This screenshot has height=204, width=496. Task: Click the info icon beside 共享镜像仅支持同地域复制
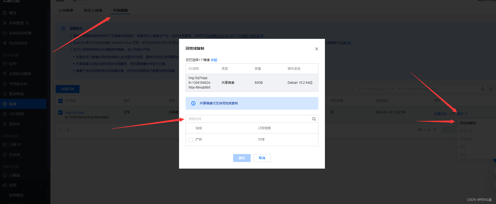tap(193, 103)
